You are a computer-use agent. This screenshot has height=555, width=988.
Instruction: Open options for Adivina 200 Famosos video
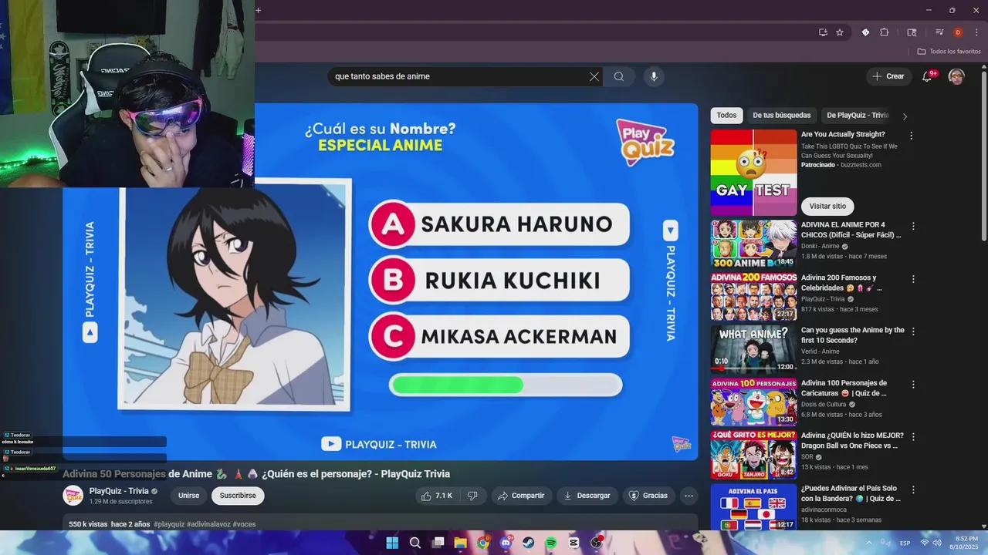point(913,279)
